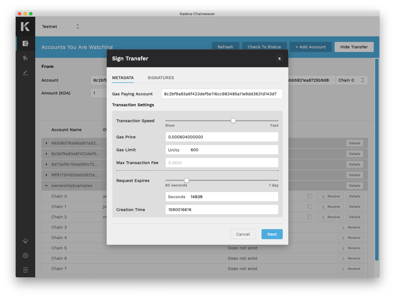Click the Transaction Speed slider handle

(x=233, y=121)
